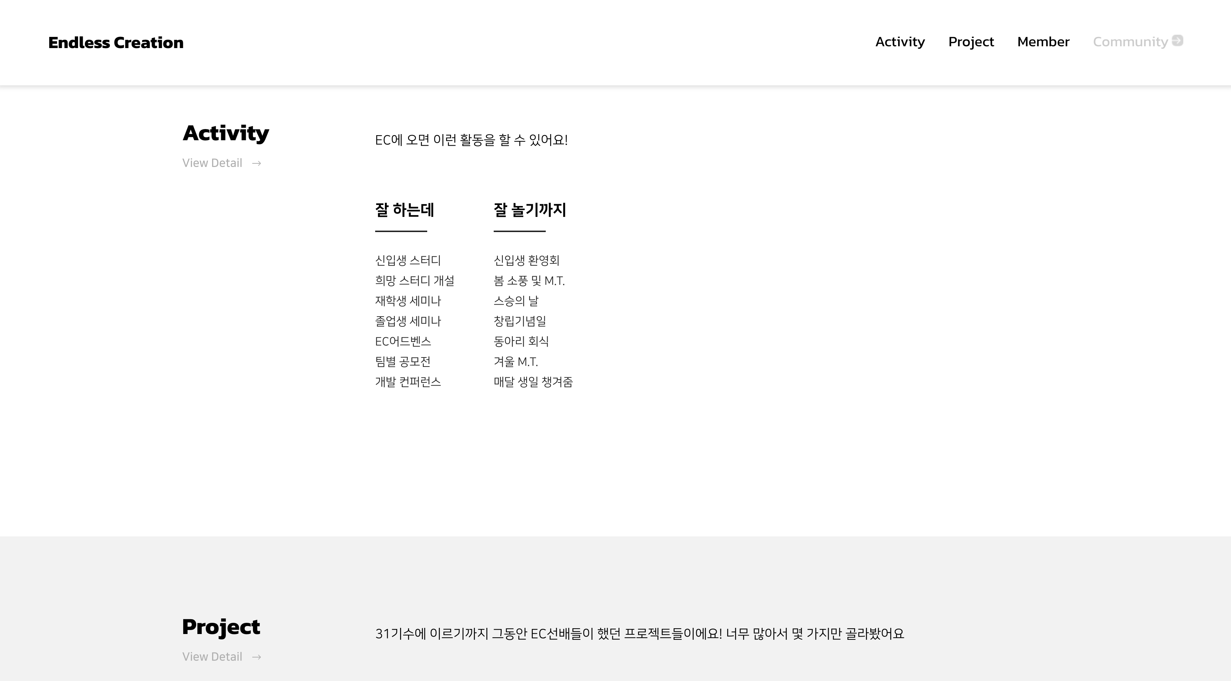Click the 창립기념일 list item

click(519, 321)
